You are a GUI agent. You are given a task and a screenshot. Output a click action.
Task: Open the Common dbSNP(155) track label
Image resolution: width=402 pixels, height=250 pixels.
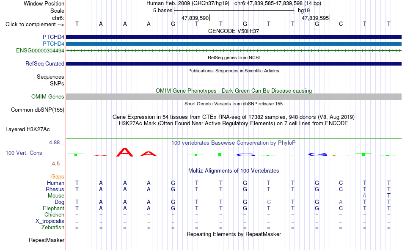[x=37, y=110]
